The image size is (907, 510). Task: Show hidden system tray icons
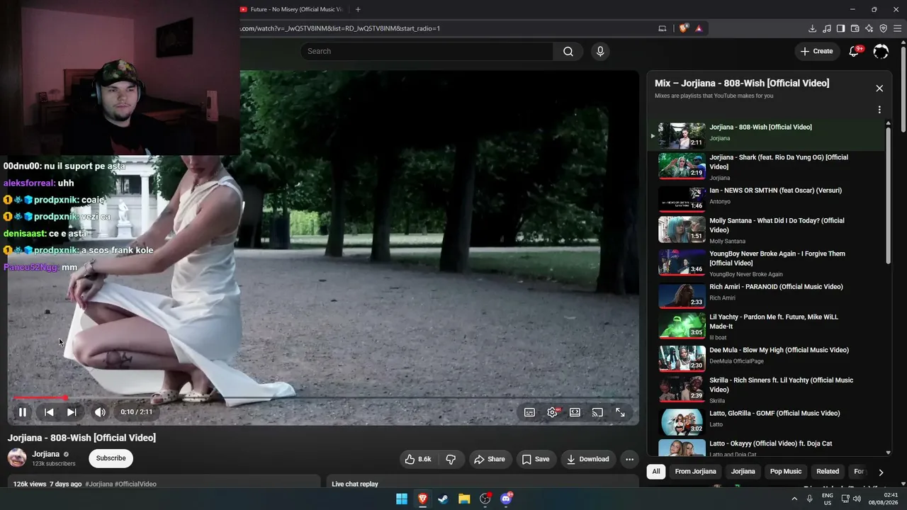tap(794, 499)
